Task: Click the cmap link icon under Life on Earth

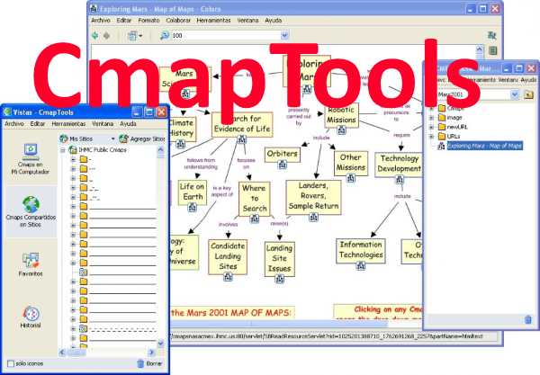Action: tap(193, 208)
